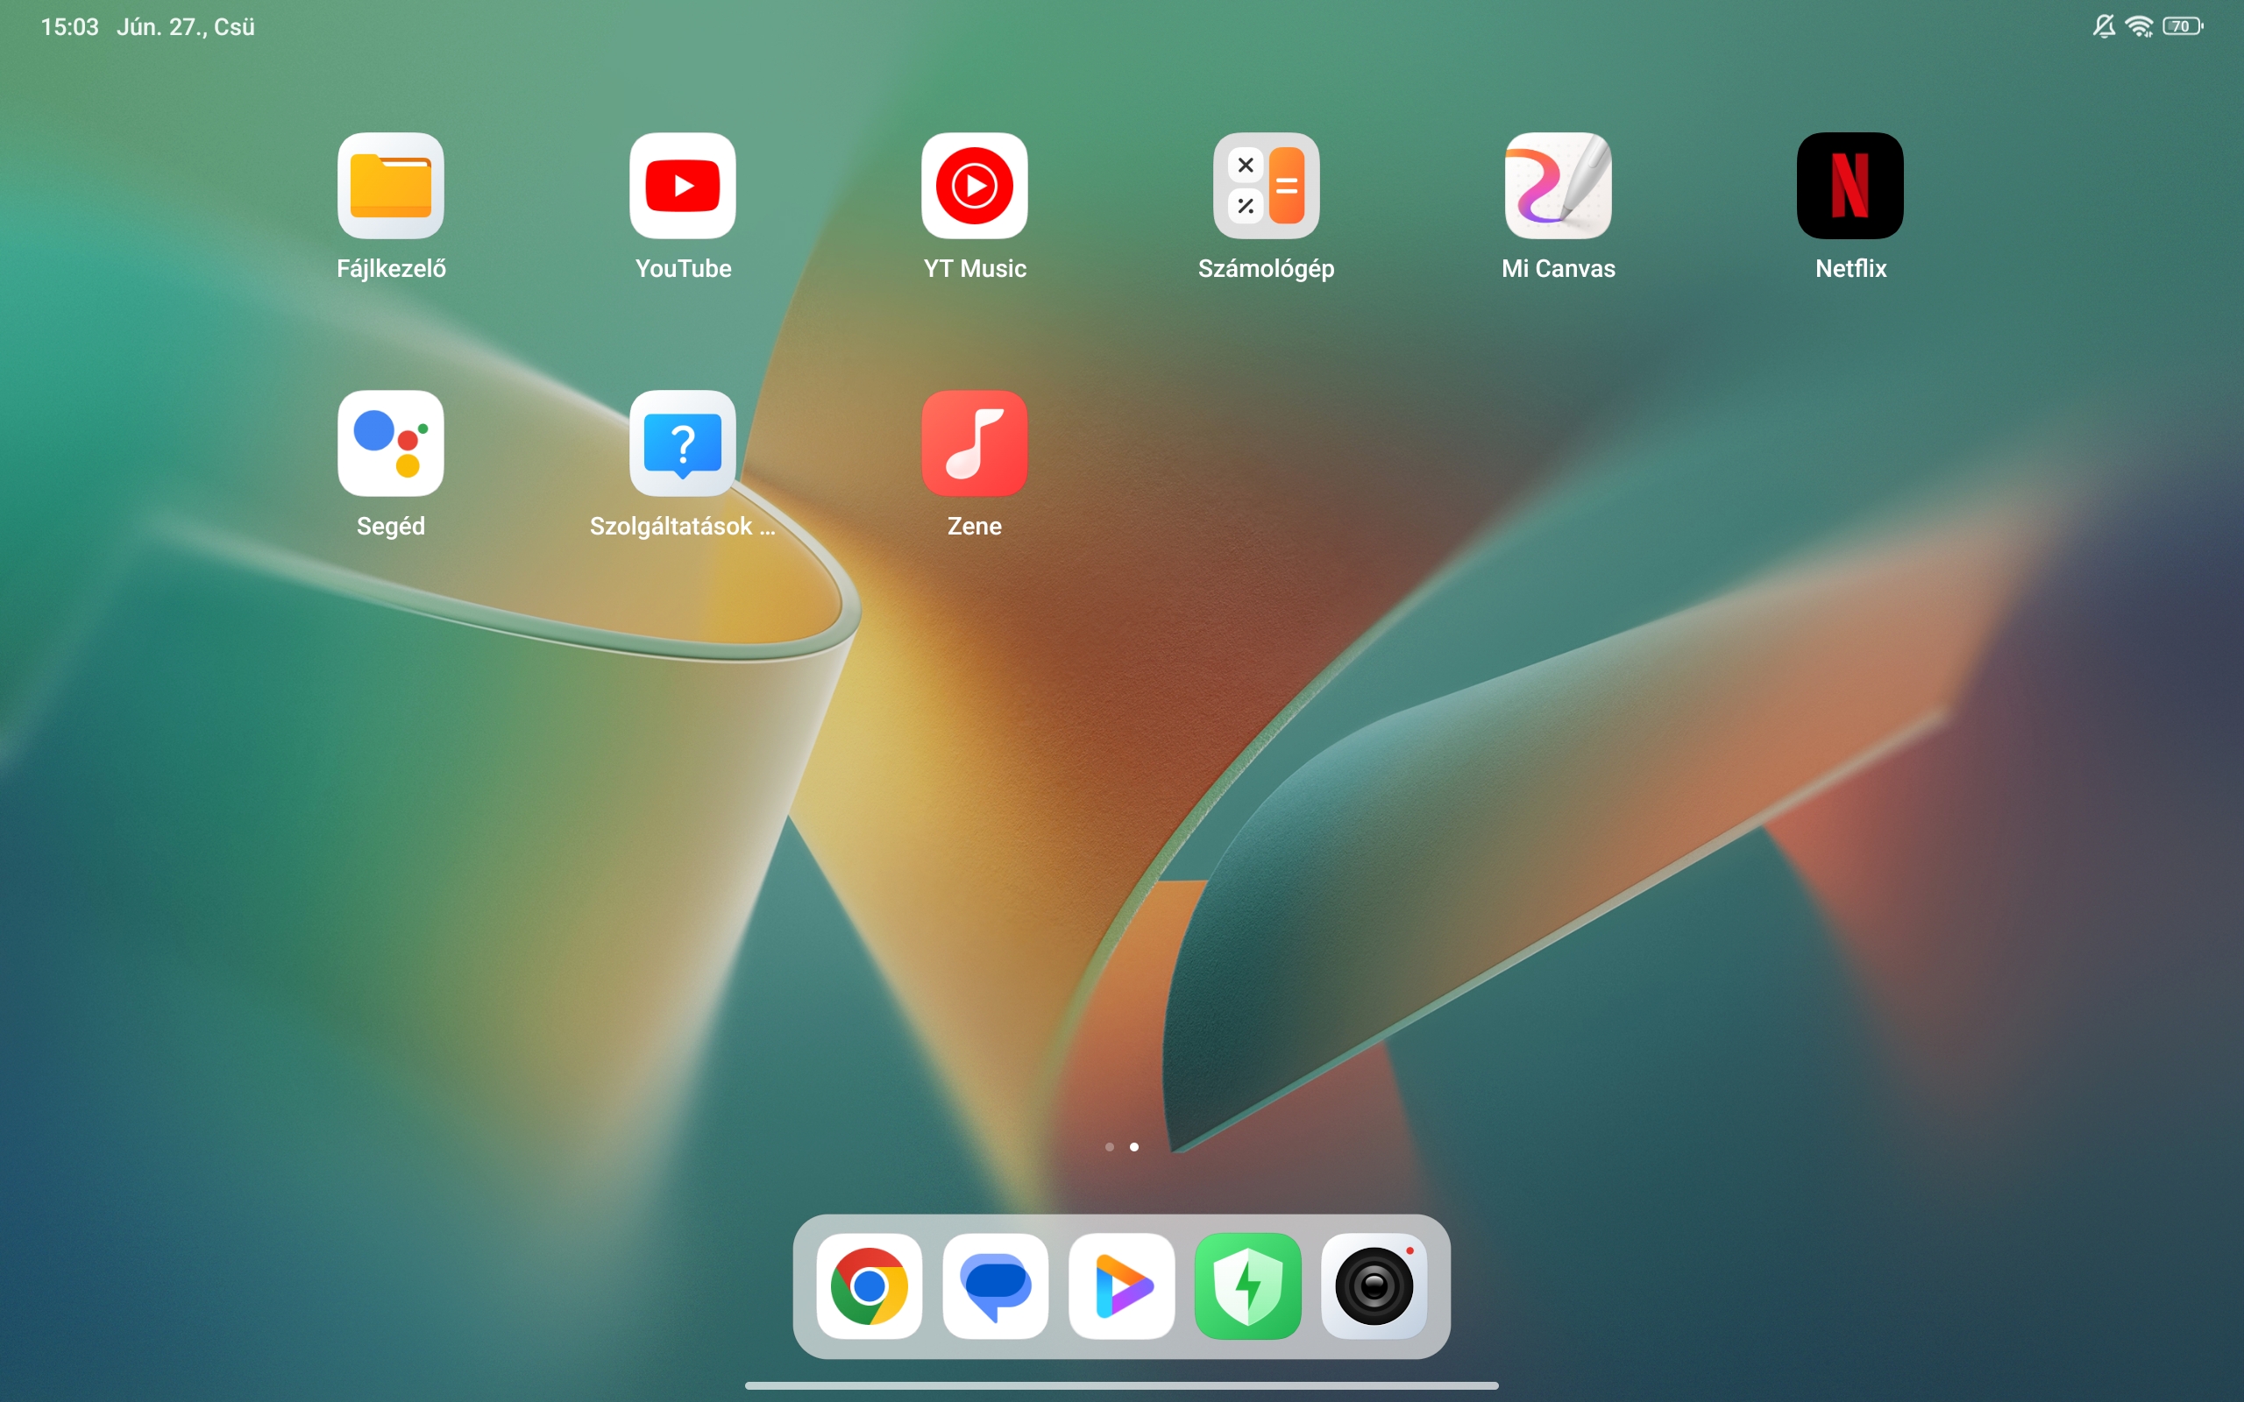The width and height of the screenshot is (2244, 1402).
Task: Open the Fájlkezelő file manager app
Action: 390,186
